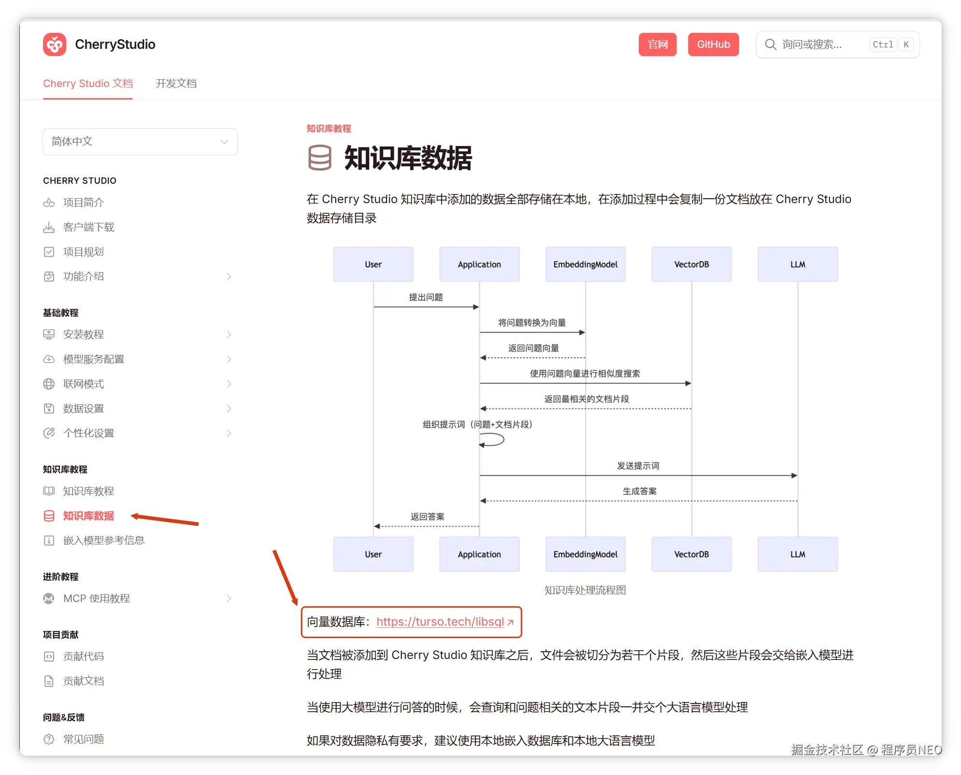Expand the 数据设置 submenu chevron
This screenshot has width=961, height=775.
229,409
